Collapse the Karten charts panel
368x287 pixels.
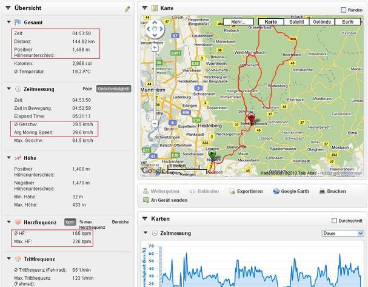click(x=145, y=218)
